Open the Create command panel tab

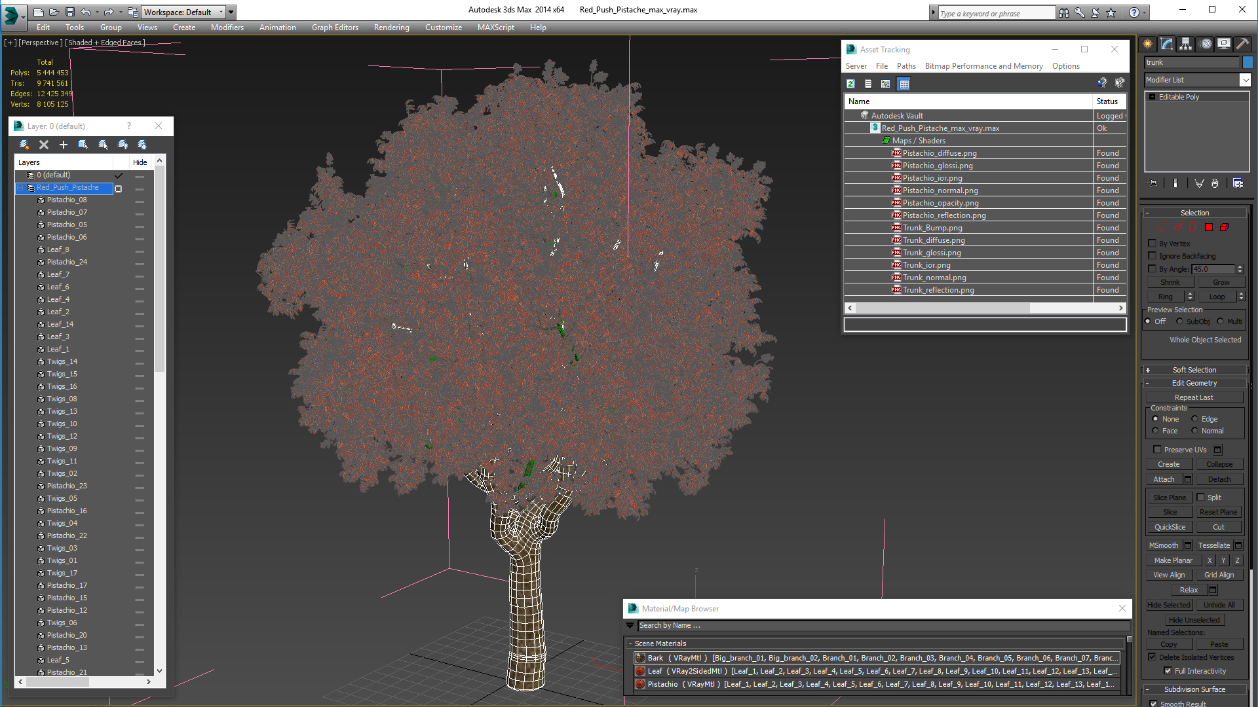[x=1148, y=44]
